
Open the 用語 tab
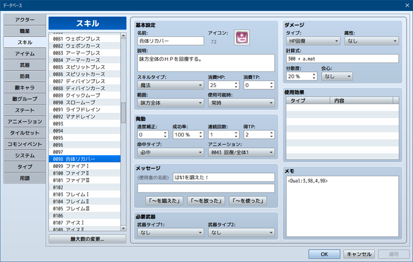[x=25, y=178]
